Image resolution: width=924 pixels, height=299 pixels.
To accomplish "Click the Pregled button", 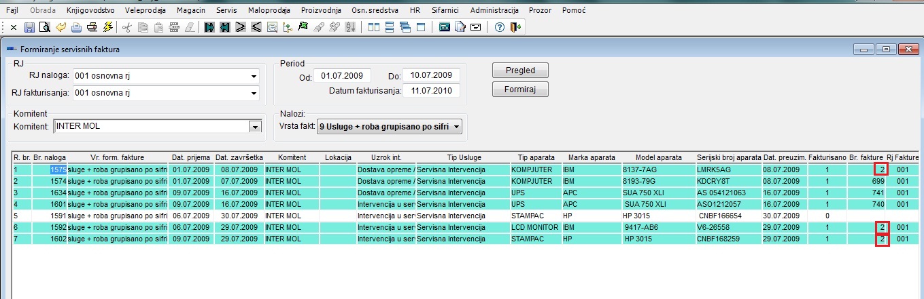I will (x=520, y=71).
